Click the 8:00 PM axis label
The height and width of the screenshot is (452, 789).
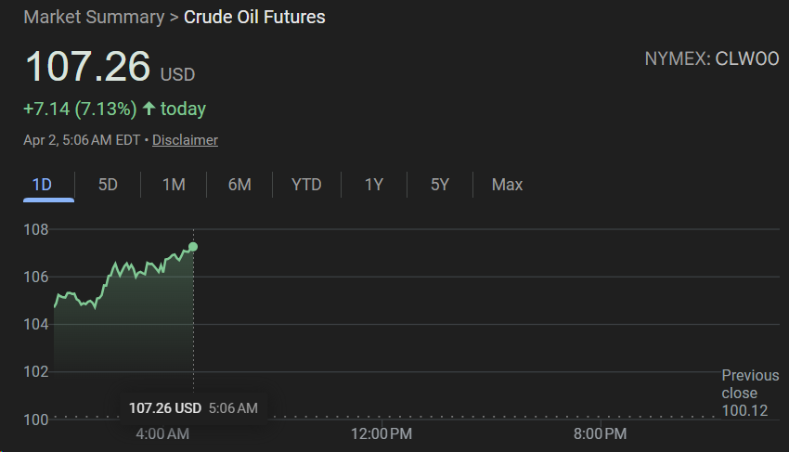[x=601, y=434]
